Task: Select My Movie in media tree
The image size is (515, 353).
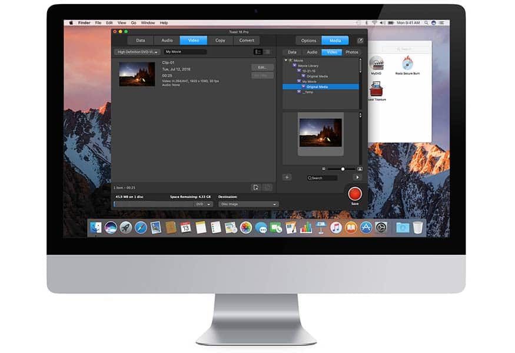Action: [310, 81]
